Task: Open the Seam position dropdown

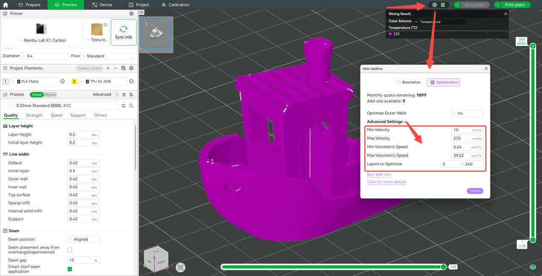Action: pos(83,239)
